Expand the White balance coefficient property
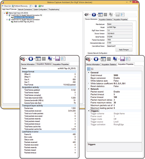 pyautogui.click(x=89, y=83)
